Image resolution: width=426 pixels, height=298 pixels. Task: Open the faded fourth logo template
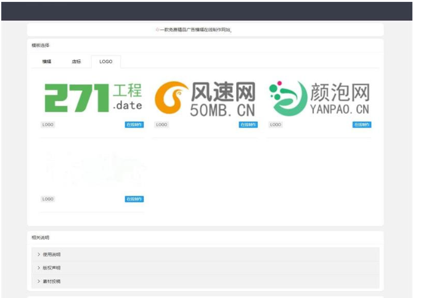click(93, 171)
